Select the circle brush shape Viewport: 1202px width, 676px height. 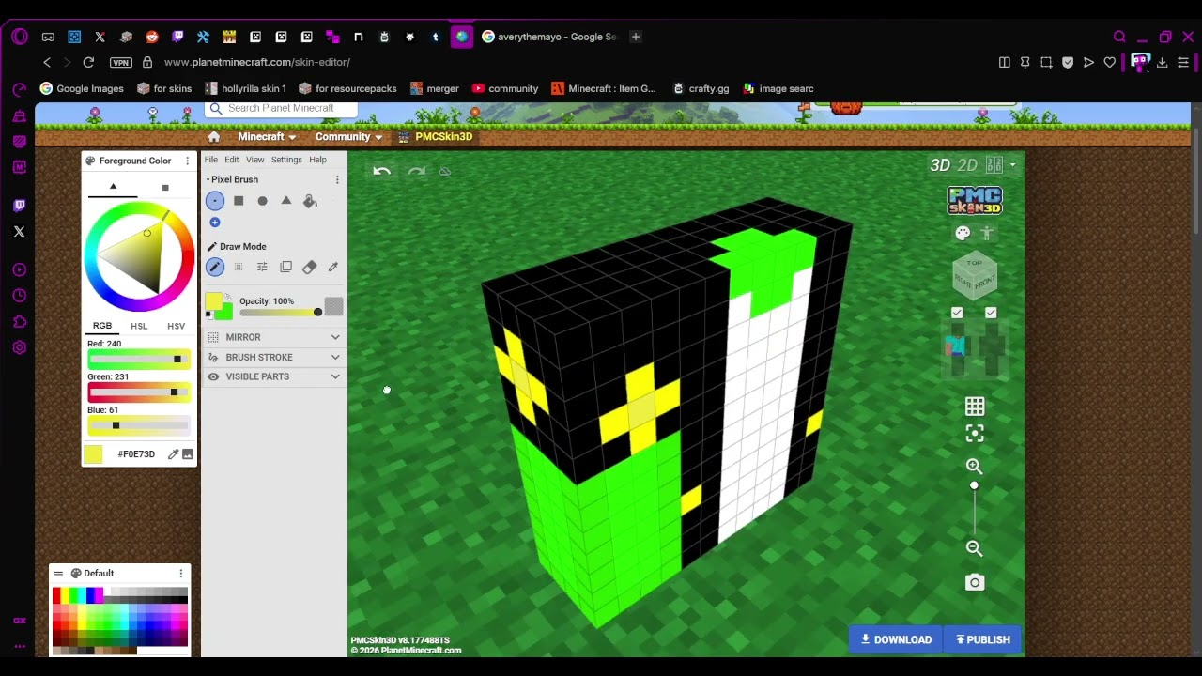(x=262, y=200)
